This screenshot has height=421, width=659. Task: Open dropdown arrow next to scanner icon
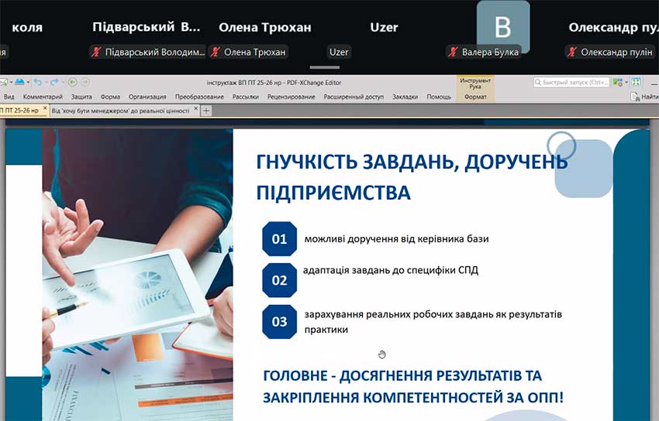pyautogui.click(x=28, y=83)
